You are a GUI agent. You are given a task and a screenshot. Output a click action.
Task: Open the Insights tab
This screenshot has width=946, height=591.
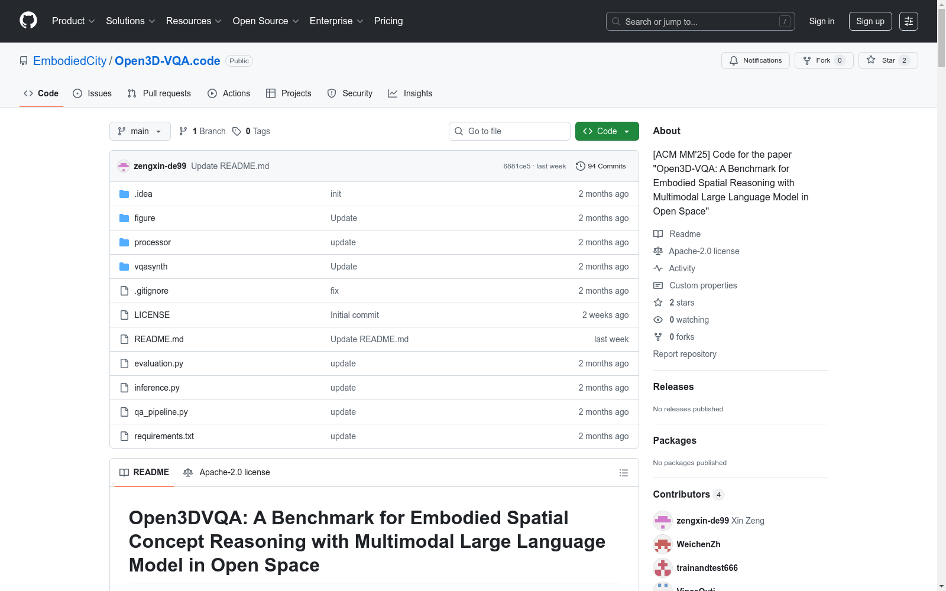tap(410, 93)
